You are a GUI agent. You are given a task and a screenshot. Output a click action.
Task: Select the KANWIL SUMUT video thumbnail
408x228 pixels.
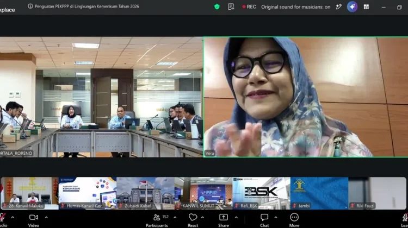tap(203, 193)
